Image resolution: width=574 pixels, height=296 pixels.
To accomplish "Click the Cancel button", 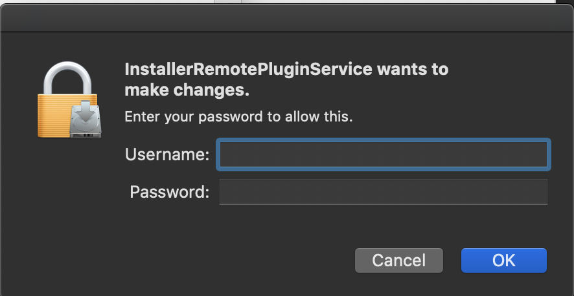I will coord(398,260).
